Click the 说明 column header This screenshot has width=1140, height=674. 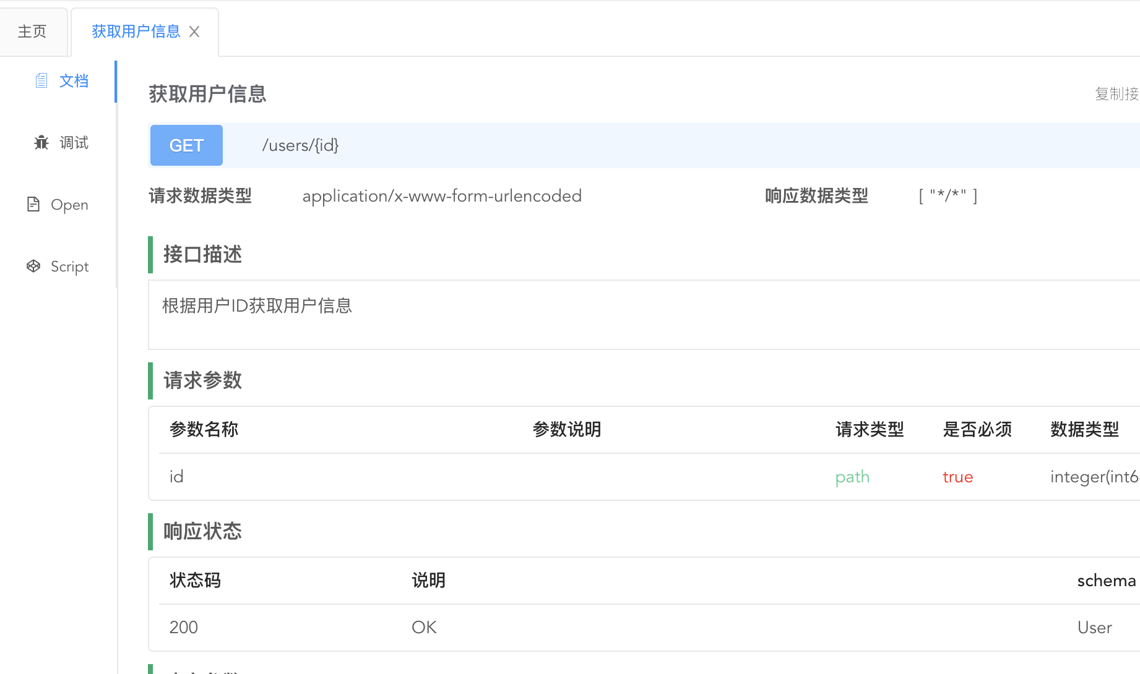point(428,581)
